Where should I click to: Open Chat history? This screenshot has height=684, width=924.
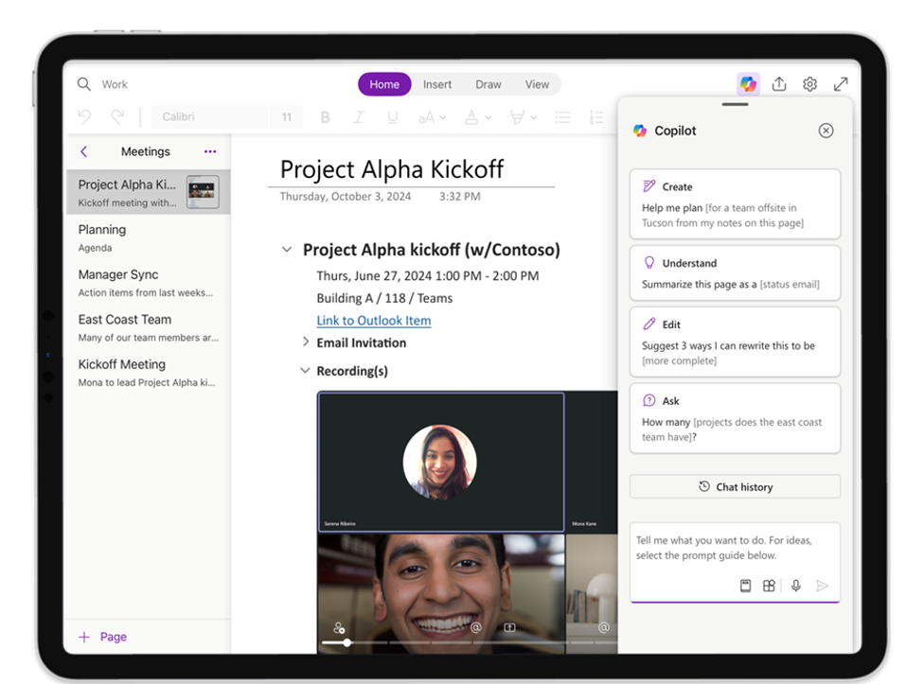735,487
